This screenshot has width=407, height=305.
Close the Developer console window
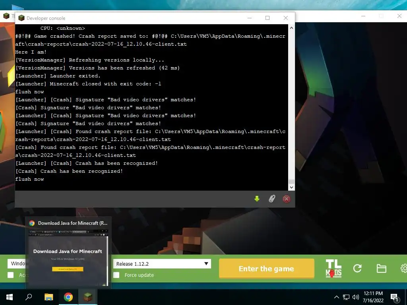point(286,18)
